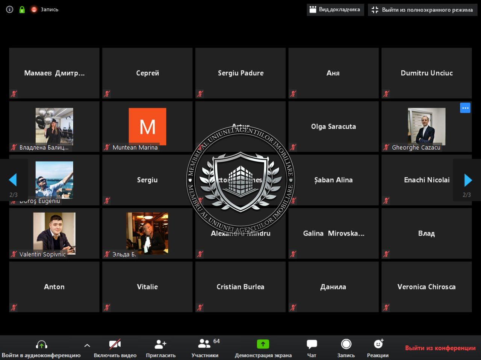This screenshot has width=481, height=360.
Task: Click muted mic icon on Veronica Chirosca tile
Action: (386, 307)
